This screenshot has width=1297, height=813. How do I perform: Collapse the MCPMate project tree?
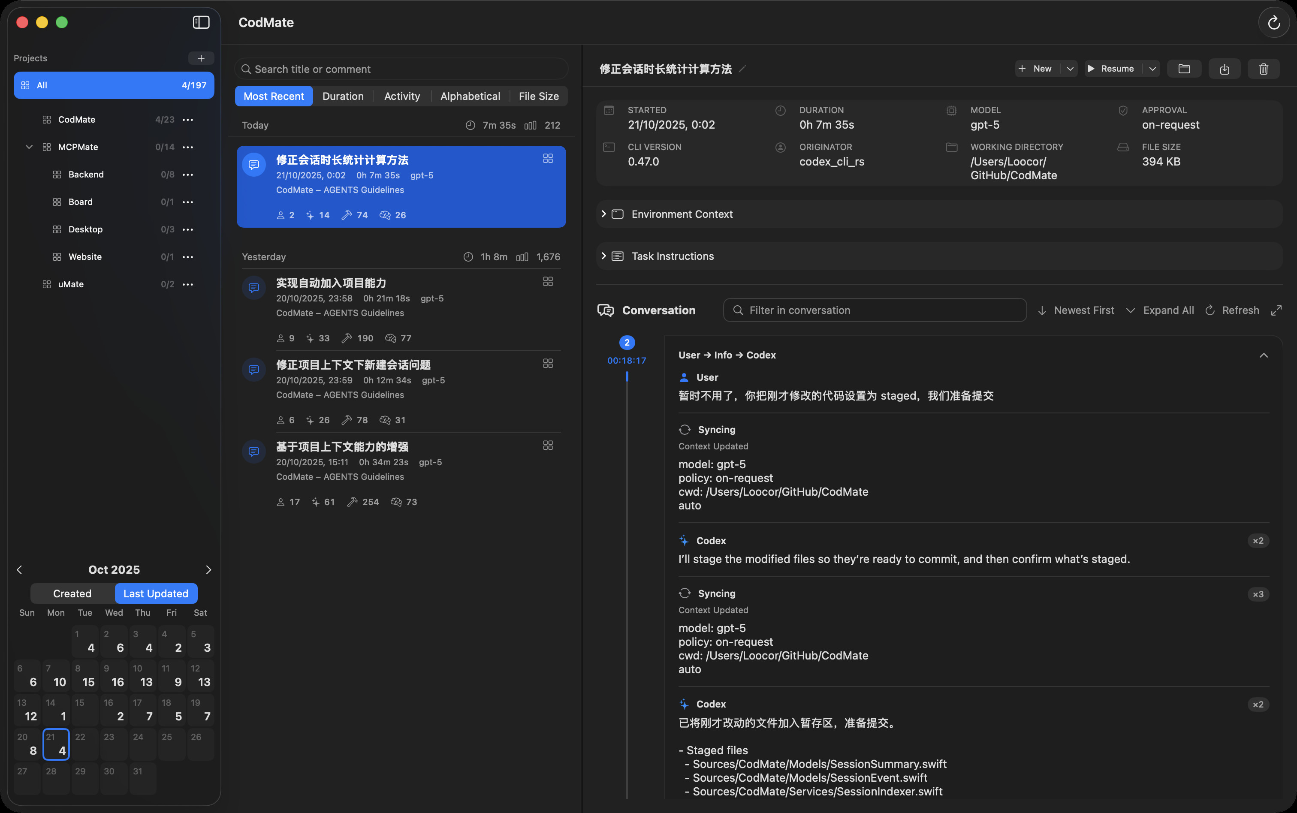coord(29,147)
